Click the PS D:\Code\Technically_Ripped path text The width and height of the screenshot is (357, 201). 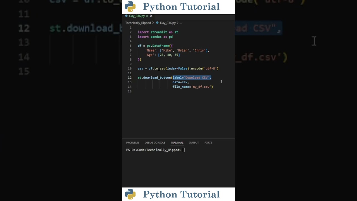click(x=153, y=150)
